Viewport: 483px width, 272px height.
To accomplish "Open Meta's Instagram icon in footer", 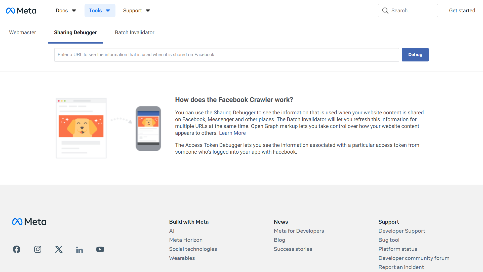I will (38, 249).
